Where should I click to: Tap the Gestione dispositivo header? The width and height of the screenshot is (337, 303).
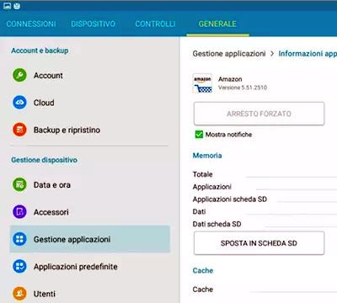click(x=44, y=160)
